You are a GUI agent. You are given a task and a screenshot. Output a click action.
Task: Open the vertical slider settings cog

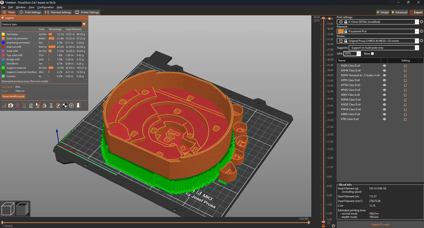[333, 226]
